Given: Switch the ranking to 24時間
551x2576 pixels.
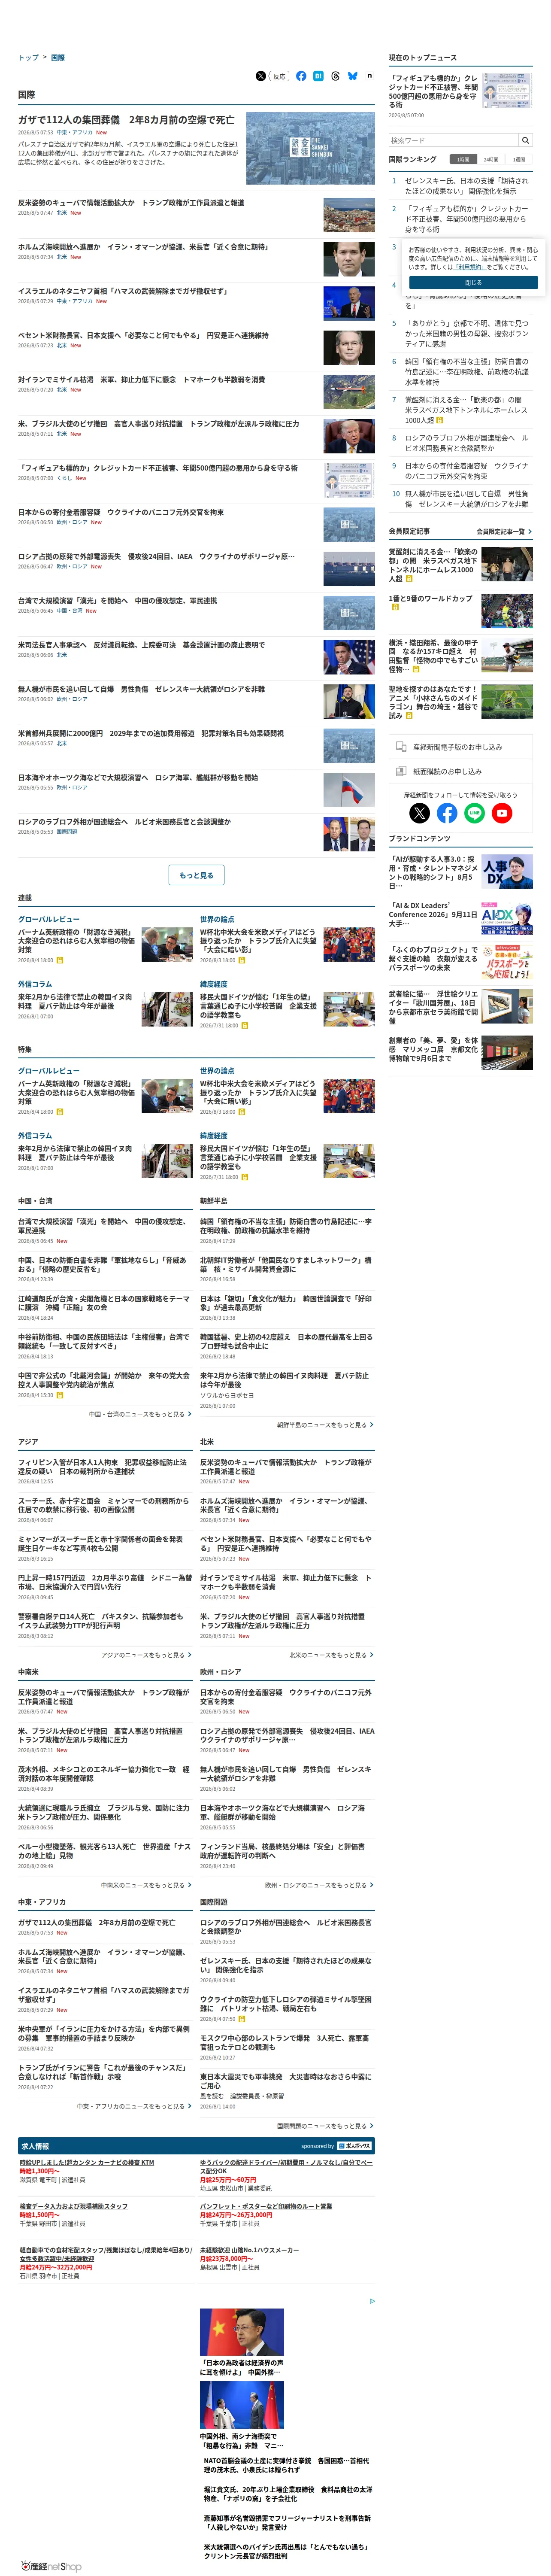Looking at the screenshot, I should (491, 159).
